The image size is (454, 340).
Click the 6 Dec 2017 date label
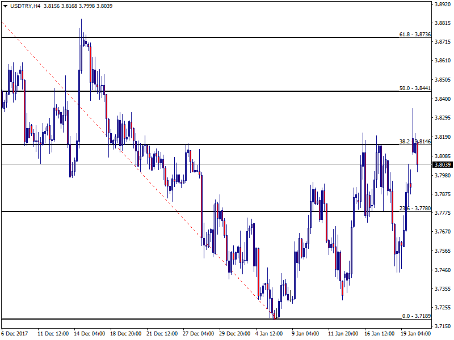(x=15, y=334)
